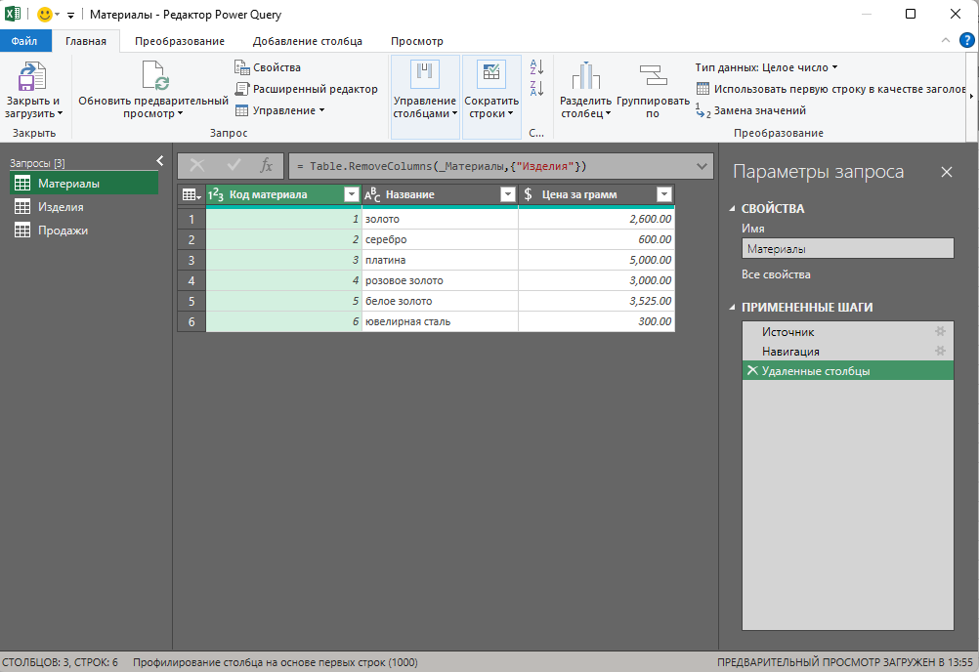Screen dimensions: 979x672
Task: Expand the formula bar with the chevron
Action: click(702, 166)
